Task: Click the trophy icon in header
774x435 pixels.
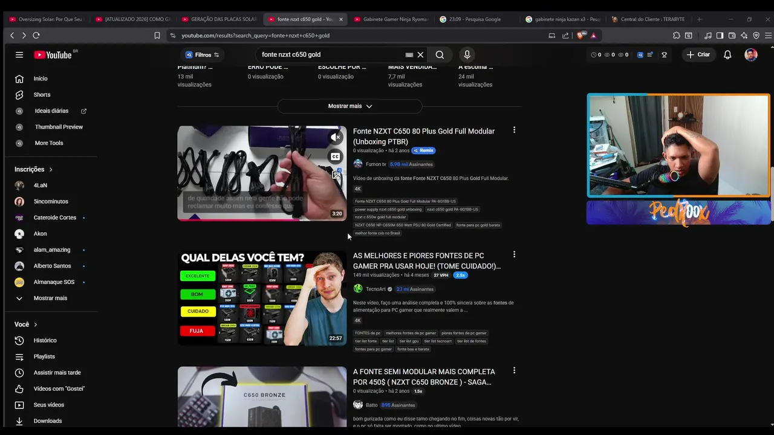Action: pyautogui.click(x=664, y=54)
